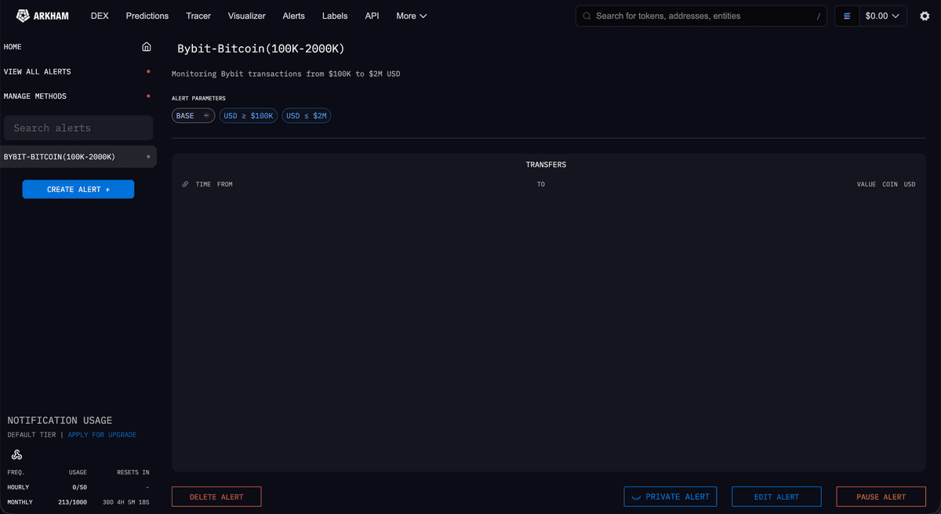Click the USD column header in Transfers
This screenshot has height=514, width=941.
tap(910, 184)
